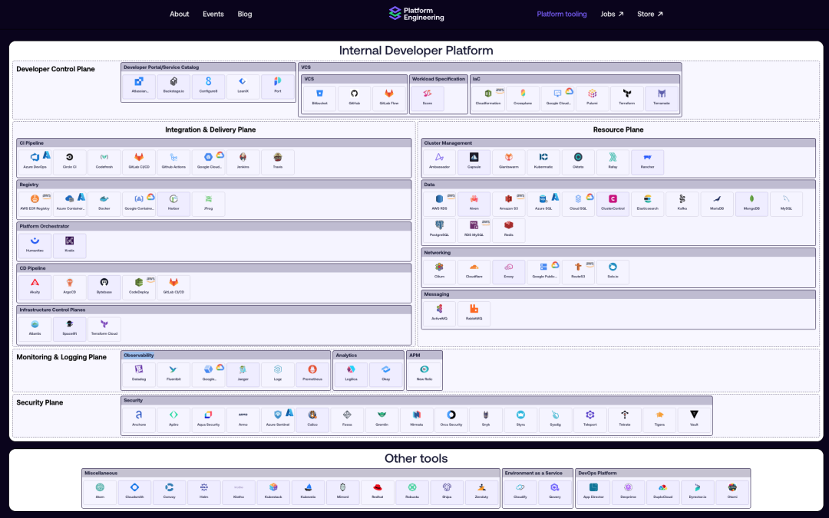Open the Events navigation item
The width and height of the screenshot is (829, 518).
pyautogui.click(x=213, y=15)
